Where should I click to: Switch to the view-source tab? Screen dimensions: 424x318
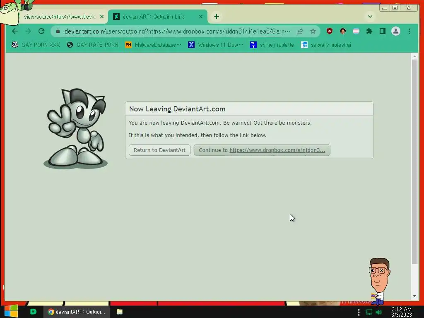pos(60,17)
